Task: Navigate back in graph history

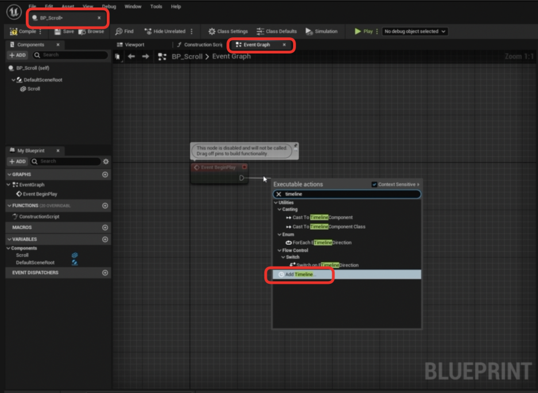Action: [131, 56]
